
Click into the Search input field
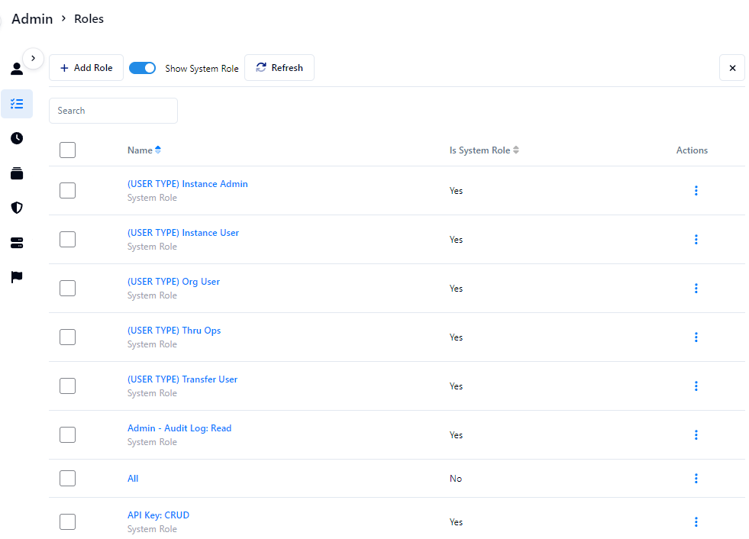pos(113,111)
